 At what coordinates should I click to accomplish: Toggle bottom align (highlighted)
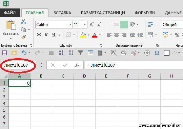pos(124,25)
